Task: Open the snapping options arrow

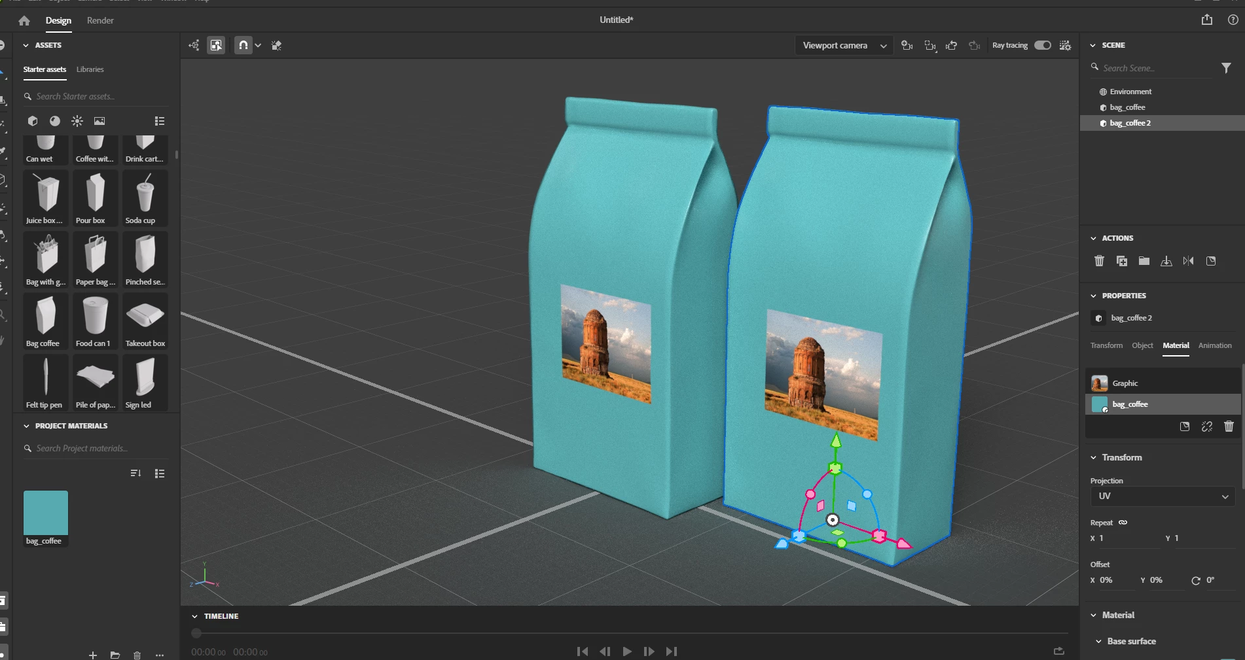Action: click(258, 45)
